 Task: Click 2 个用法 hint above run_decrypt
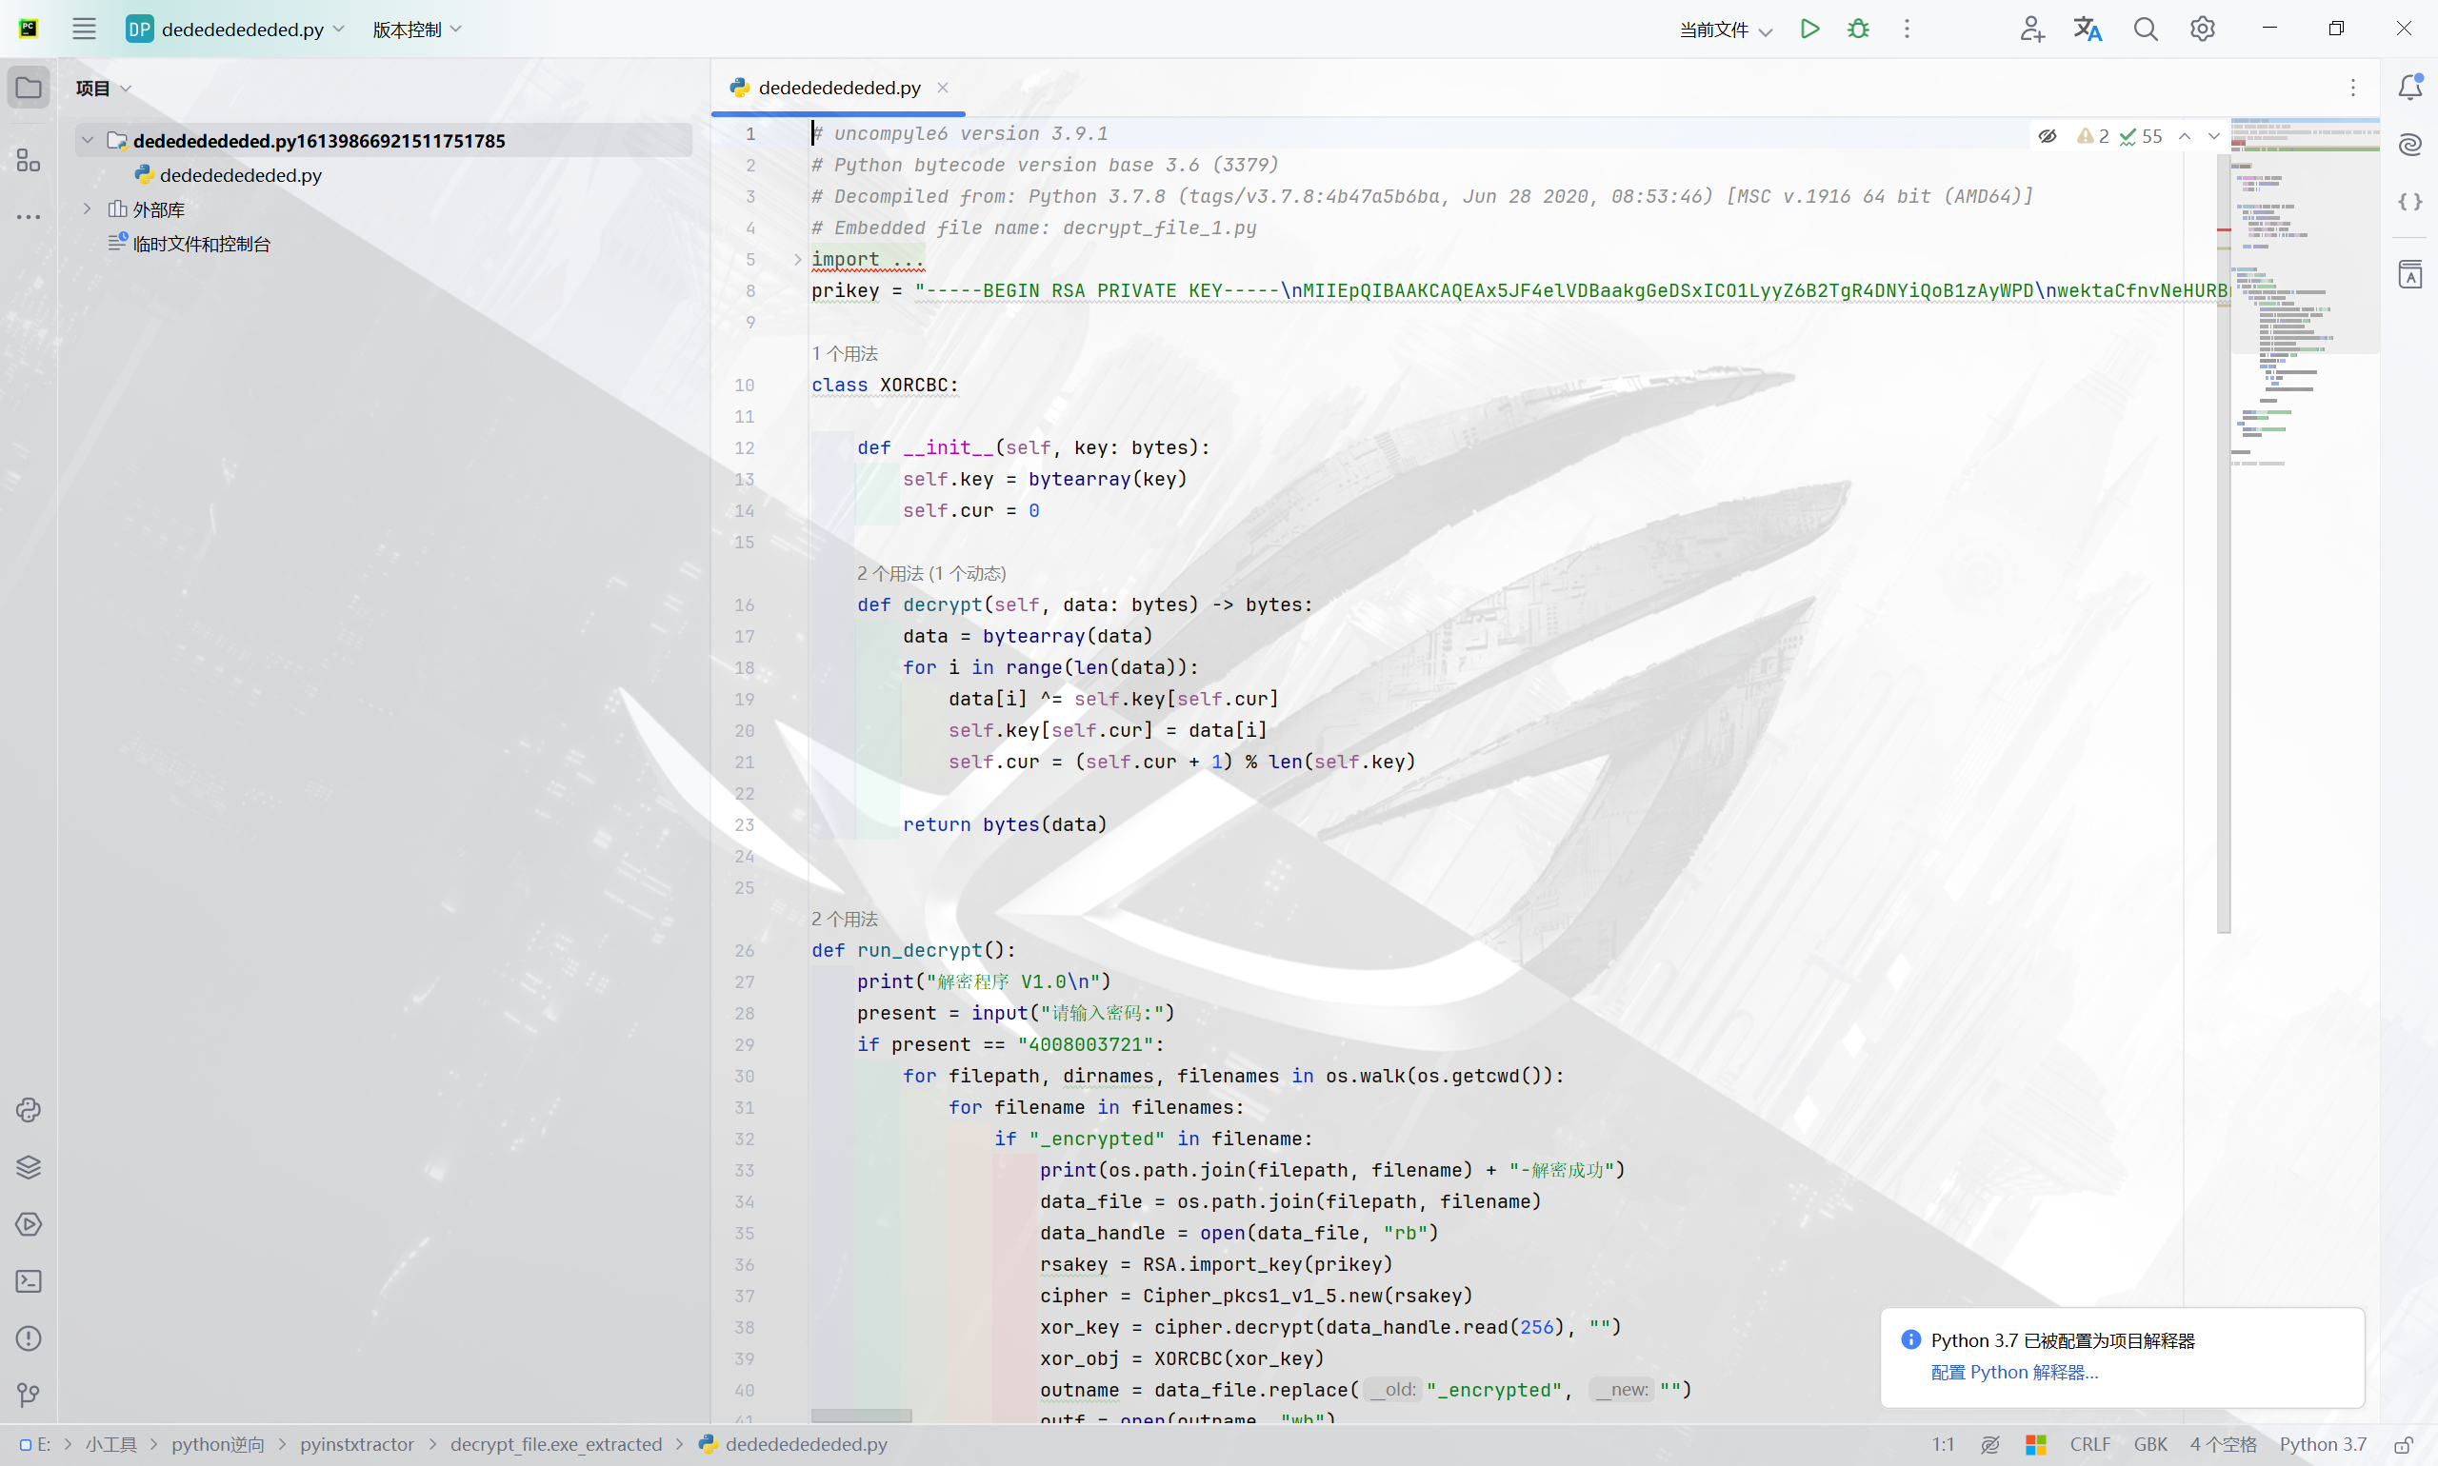pyautogui.click(x=845, y=919)
